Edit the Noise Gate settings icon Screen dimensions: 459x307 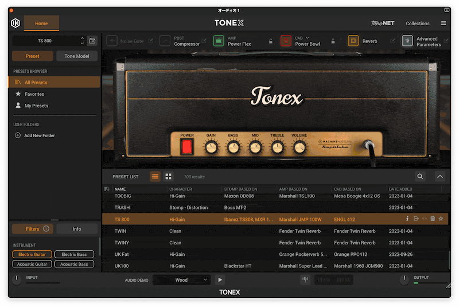point(151,41)
